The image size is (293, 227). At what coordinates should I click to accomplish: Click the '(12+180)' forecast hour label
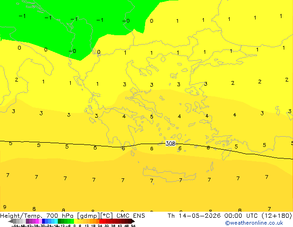pos(276,216)
